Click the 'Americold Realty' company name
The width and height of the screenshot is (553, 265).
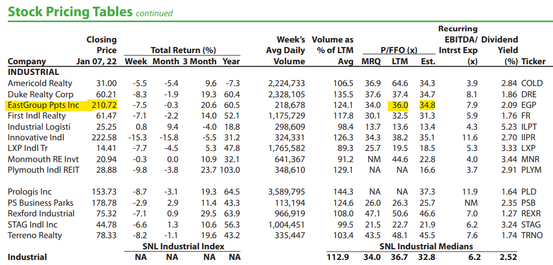[x=40, y=83]
